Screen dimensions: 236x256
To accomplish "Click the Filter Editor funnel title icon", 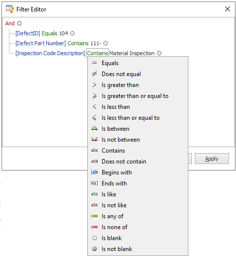I will [x=9, y=9].
